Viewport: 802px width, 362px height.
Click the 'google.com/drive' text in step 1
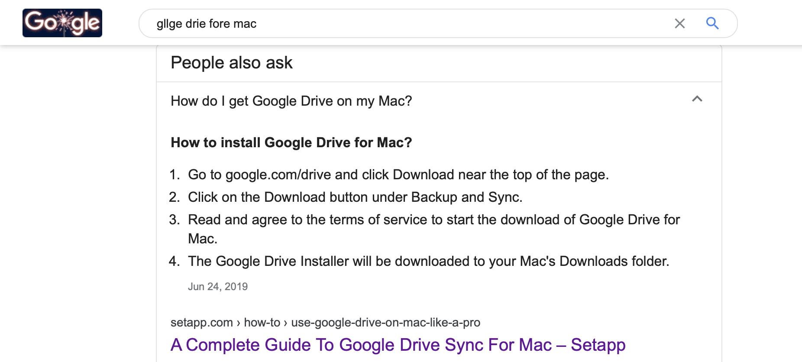pos(278,175)
